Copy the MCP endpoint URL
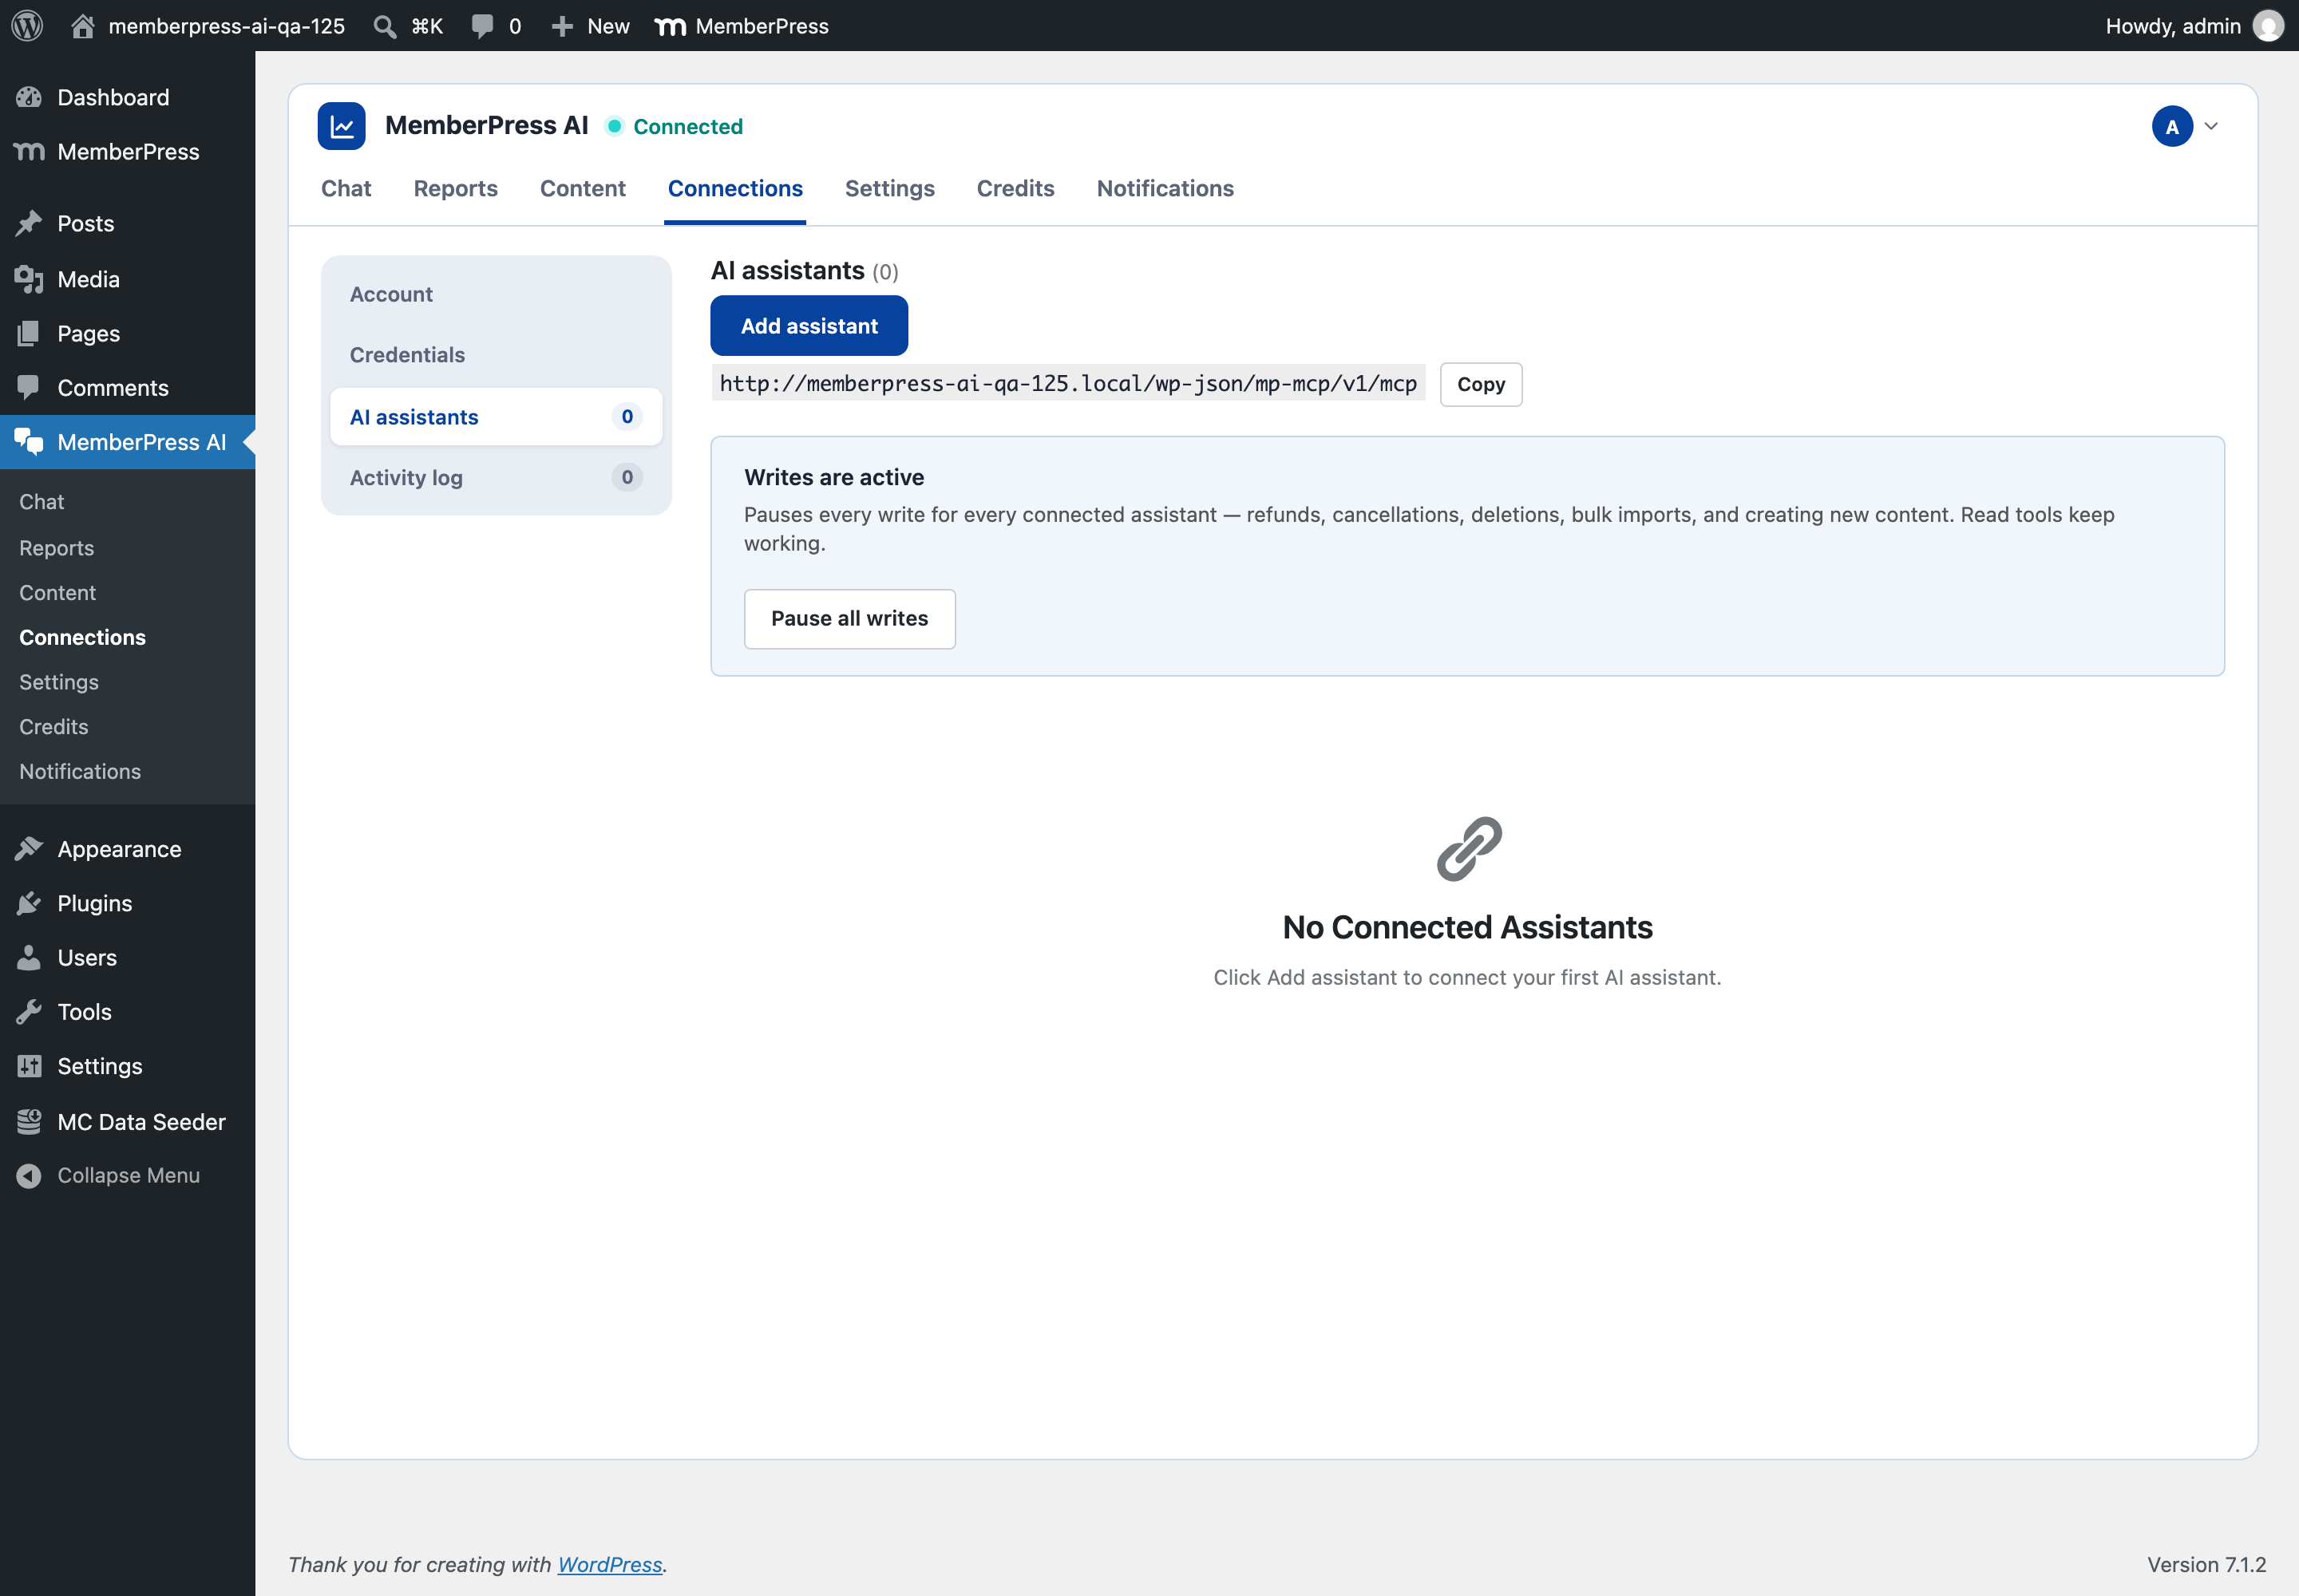 1481,384
